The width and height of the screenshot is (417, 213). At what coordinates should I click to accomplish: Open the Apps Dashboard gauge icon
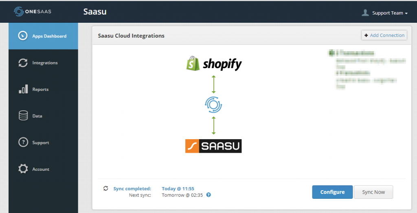[23, 36]
